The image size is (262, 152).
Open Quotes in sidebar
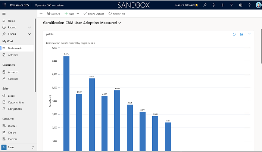point(12,126)
